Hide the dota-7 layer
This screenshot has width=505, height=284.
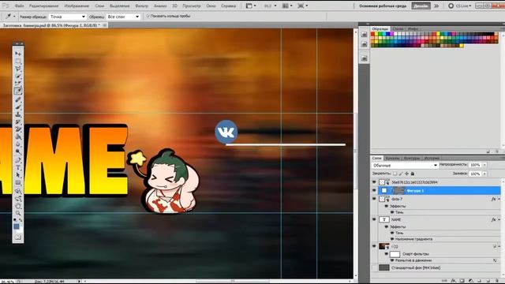click(x=374, y=199)
